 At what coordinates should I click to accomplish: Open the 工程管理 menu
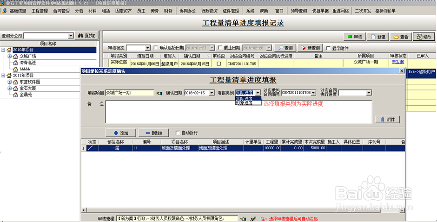[40, 11]
